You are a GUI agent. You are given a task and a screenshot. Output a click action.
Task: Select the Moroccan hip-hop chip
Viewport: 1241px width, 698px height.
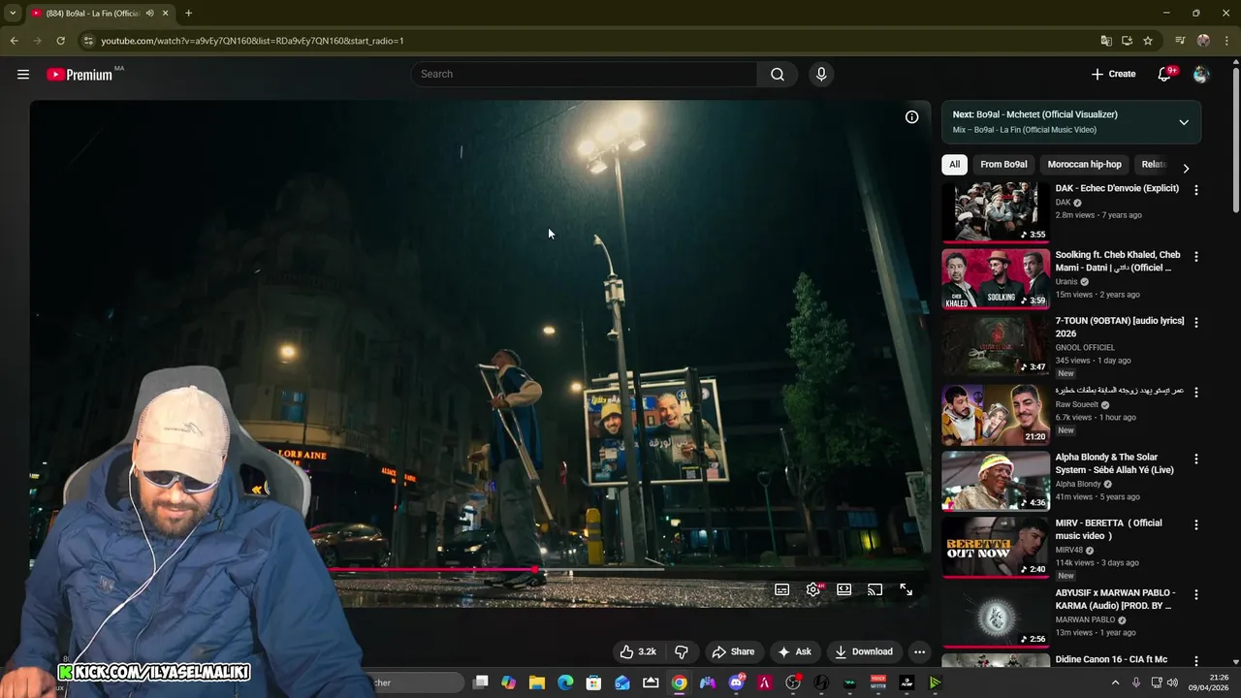pyautogui.click(x=1084, y=164)
